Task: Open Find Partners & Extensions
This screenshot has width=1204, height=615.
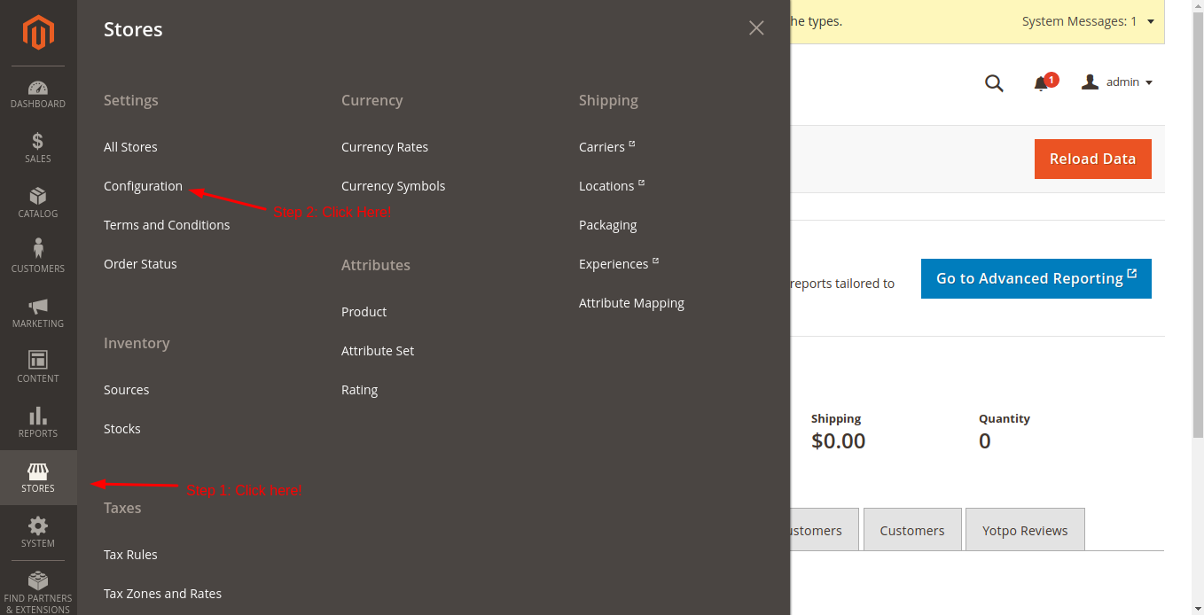Action: click(x=38, y=592)
